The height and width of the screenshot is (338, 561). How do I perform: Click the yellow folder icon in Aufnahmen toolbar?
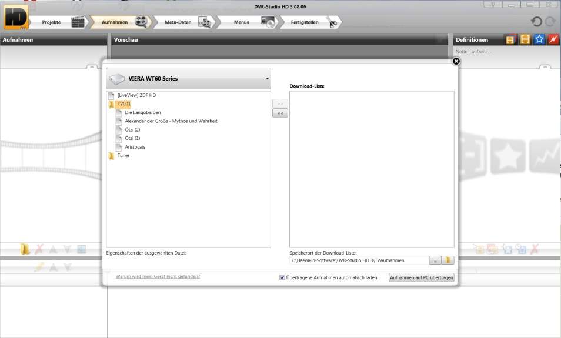coord(25,249)
